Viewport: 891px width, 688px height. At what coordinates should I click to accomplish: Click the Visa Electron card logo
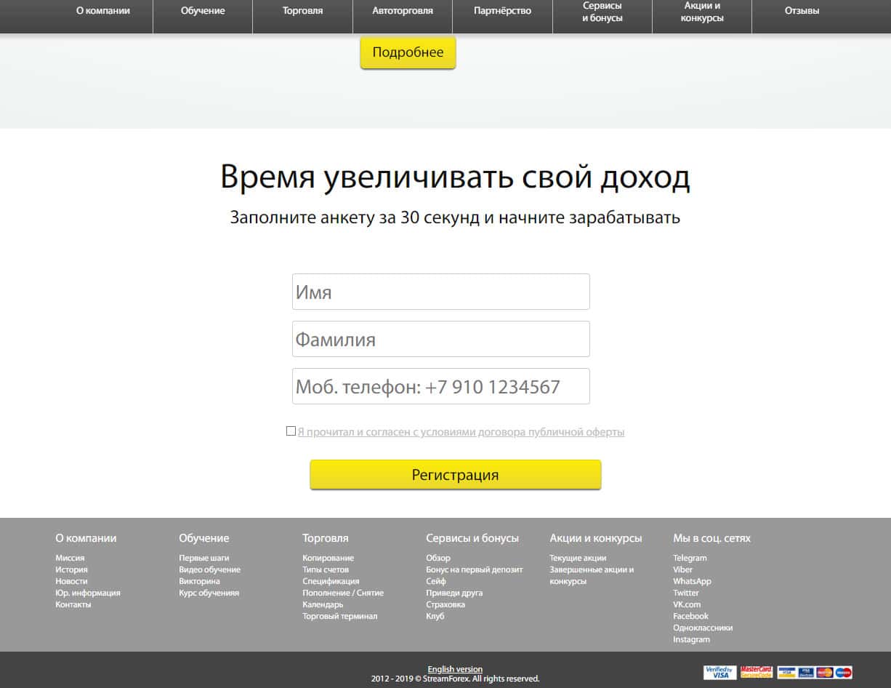tap(805, 673)
